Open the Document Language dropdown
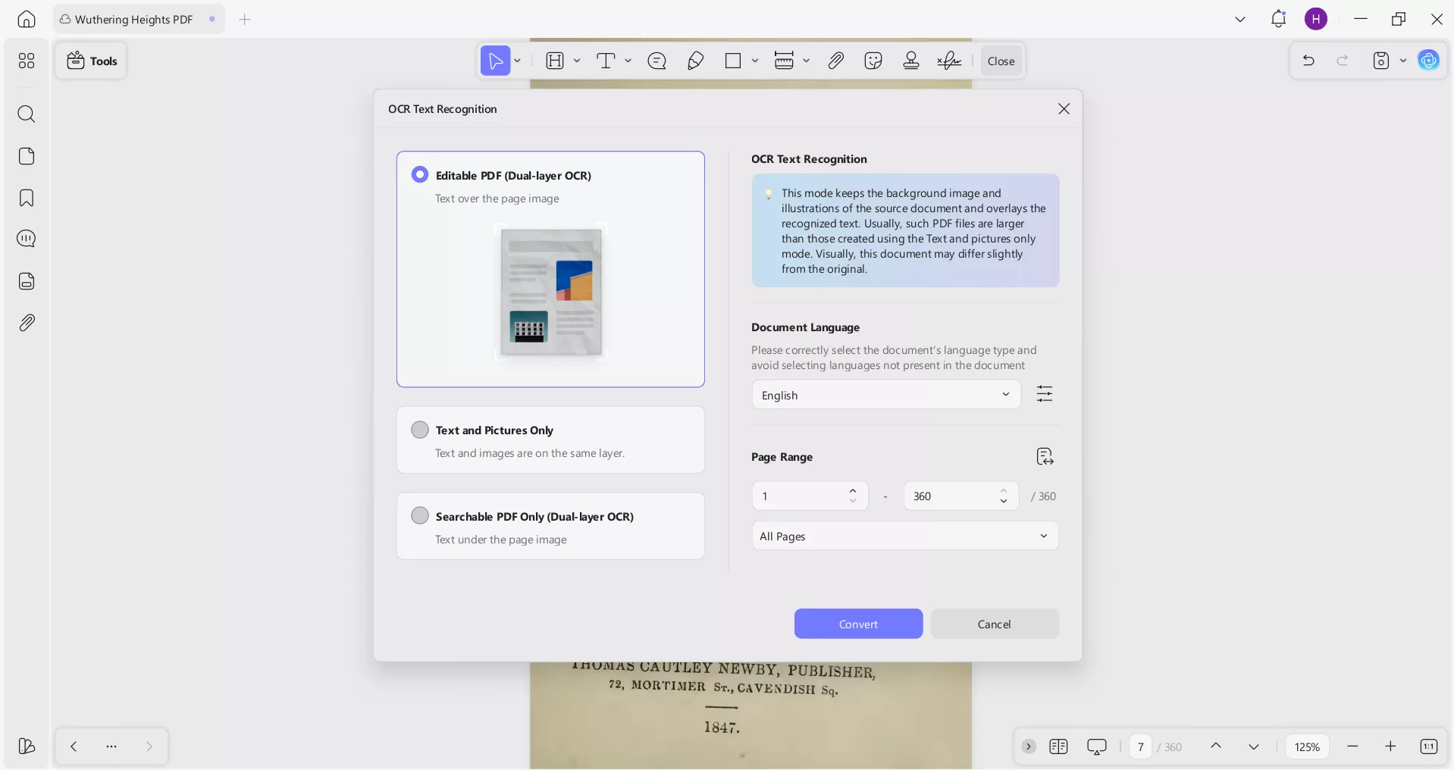This screenshot has width=1454, height=770. [886, 395]
